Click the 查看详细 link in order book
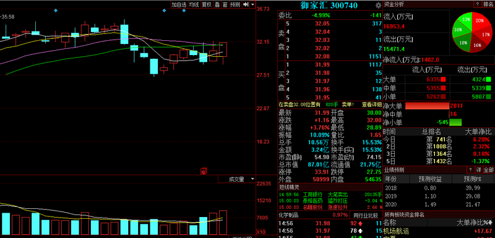 372,104
